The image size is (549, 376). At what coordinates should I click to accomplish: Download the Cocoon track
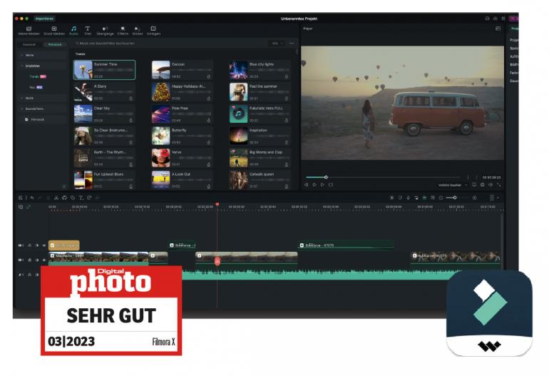click(x=209, y=76)
